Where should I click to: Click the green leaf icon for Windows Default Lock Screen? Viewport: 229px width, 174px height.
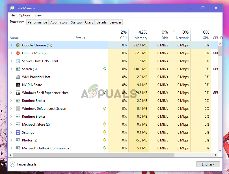pos(105,109)
